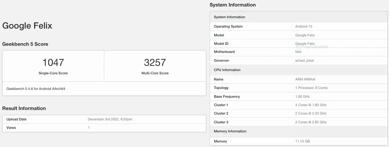The image size is (389, 147).
Task: Click the 4 Cores @ 1.80 GHz value
Action: point(311,105)
